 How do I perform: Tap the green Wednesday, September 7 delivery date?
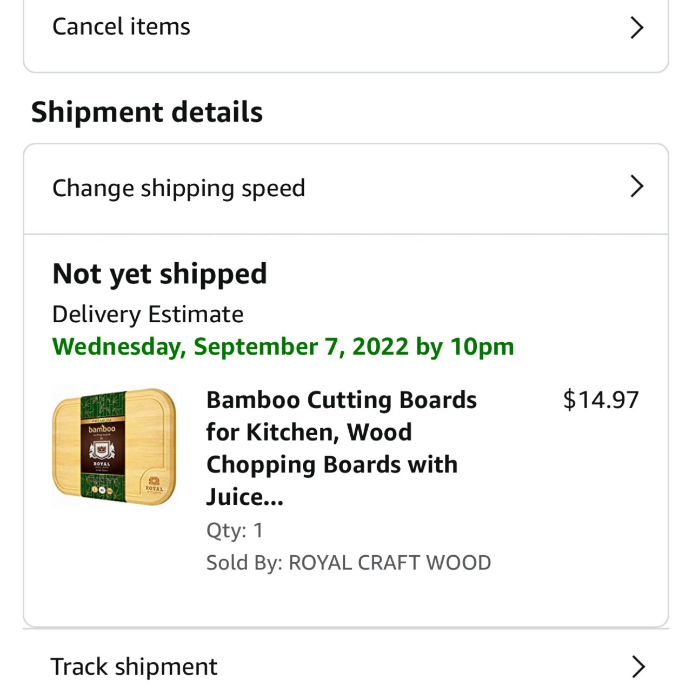[x=283, y=347]
